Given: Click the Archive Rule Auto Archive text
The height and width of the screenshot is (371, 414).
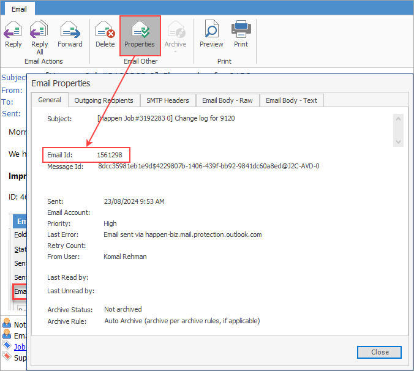Looking at the screenshot, I should 182,321.
